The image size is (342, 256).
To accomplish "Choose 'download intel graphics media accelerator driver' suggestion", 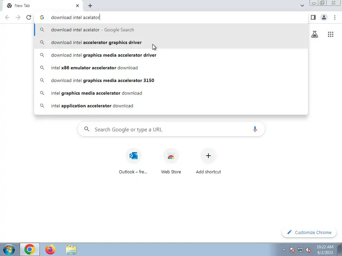I will [x=171, y=55].
